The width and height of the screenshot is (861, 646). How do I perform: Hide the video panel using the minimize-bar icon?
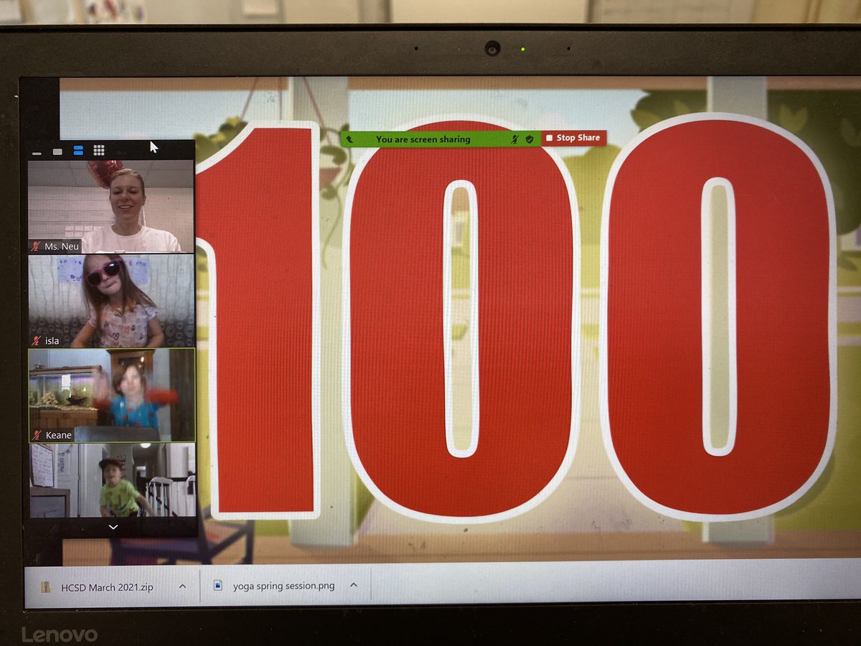pyautogui.click(x=37, y=152)
